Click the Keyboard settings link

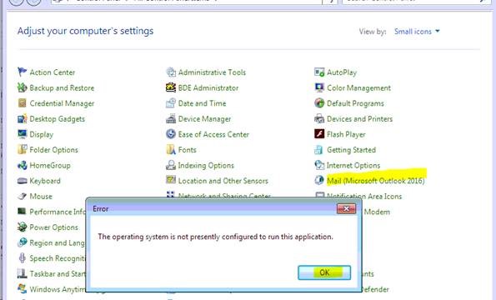pos(45,181)
